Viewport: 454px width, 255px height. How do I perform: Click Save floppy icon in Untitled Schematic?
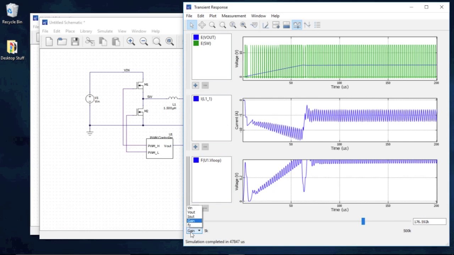pos(75,41)
